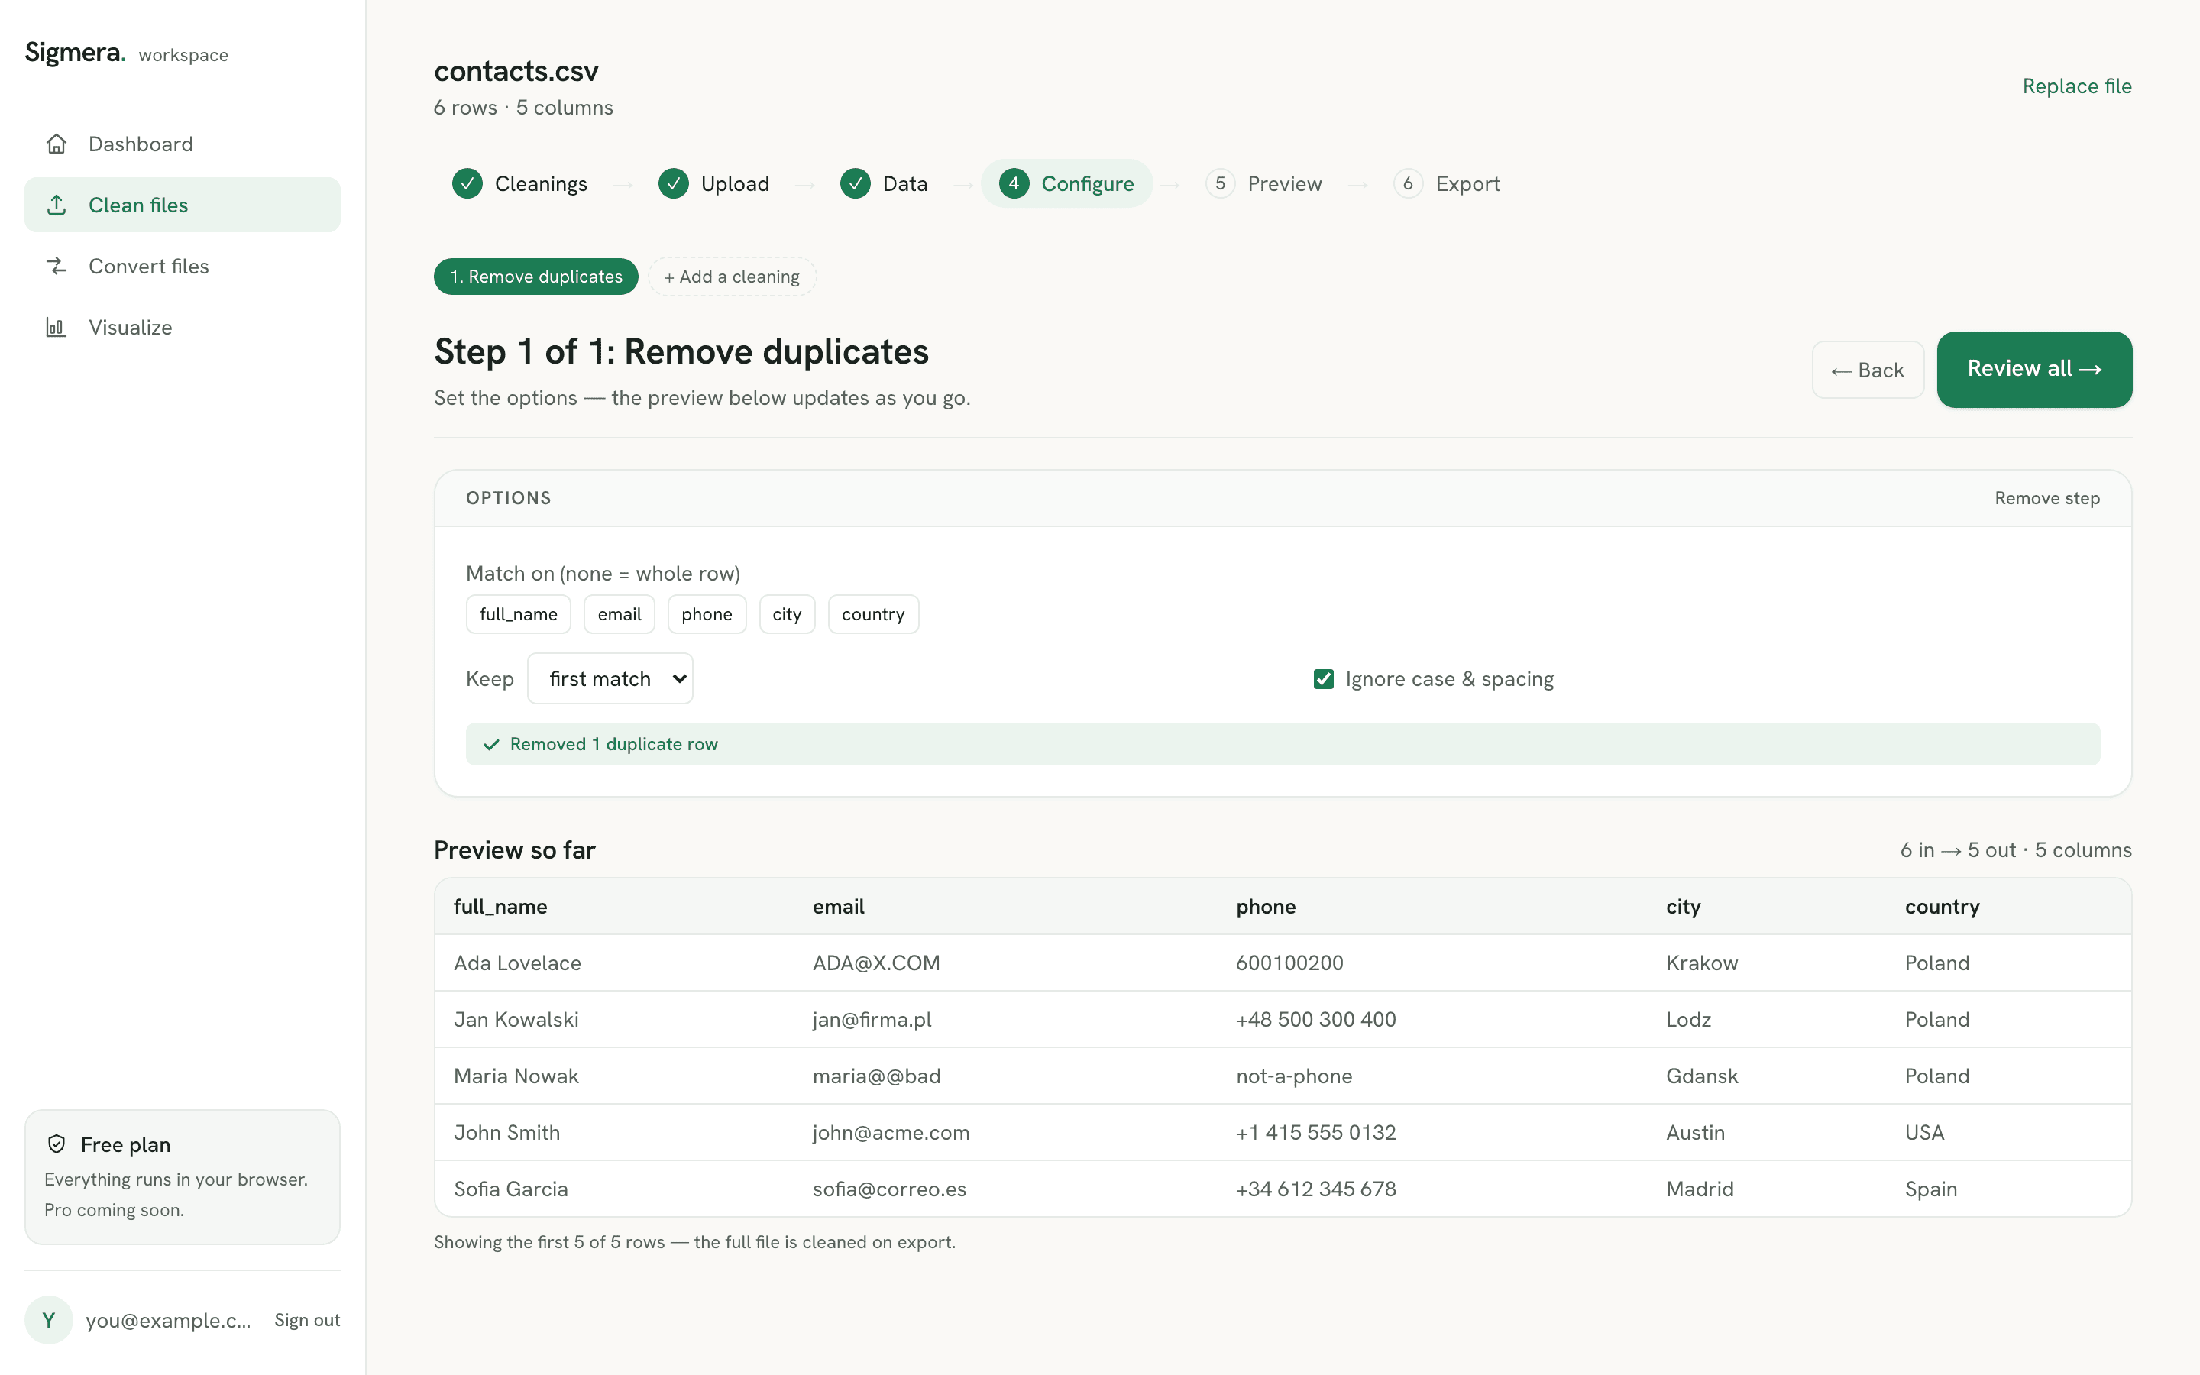This screenshot has height=1375, width=2200.
Task: Click the city column header
Action: tap(1683, 906)
